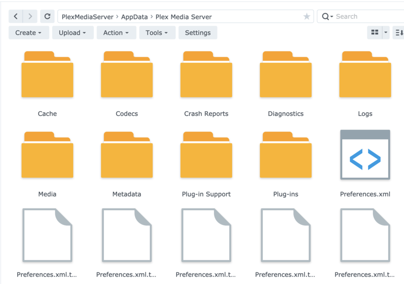Go forward with the right arrow button
404x284 pixels.
30,16
